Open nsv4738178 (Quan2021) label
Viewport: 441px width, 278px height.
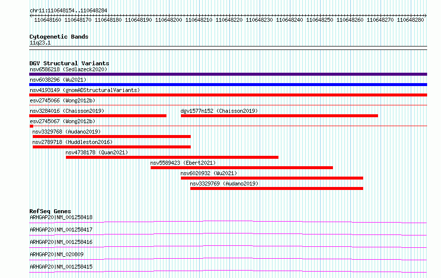pos(97,152)
